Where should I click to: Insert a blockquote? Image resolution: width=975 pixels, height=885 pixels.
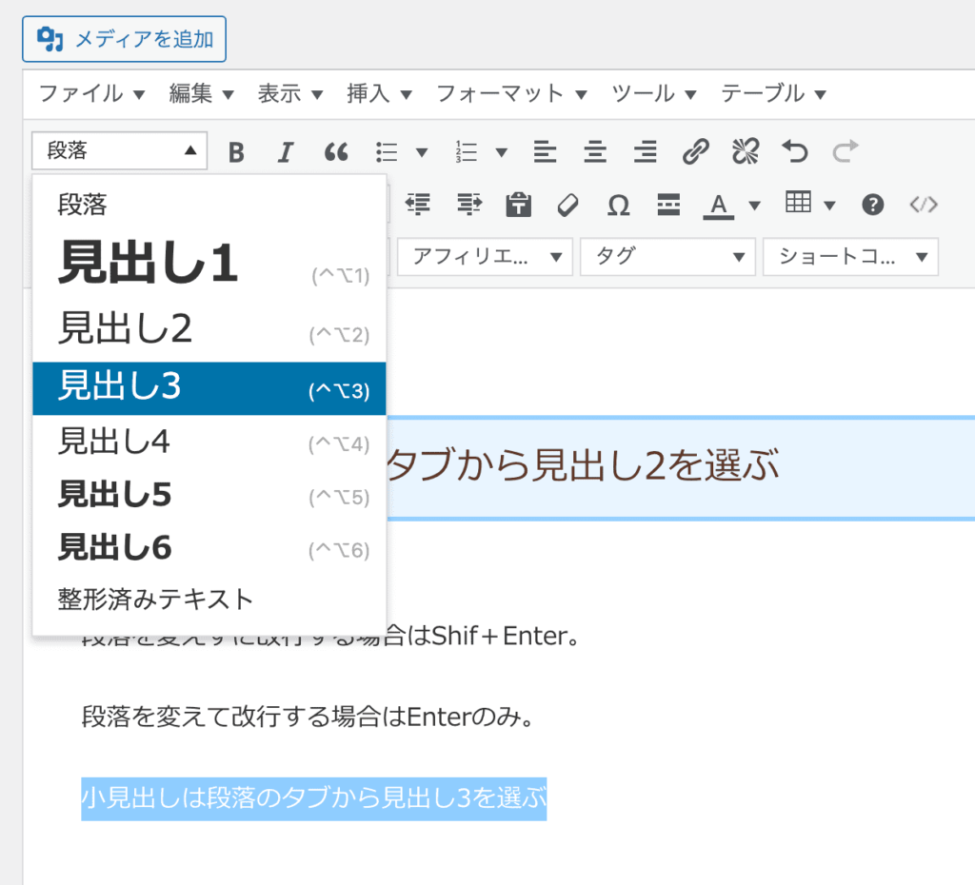[x=335, y=151]
